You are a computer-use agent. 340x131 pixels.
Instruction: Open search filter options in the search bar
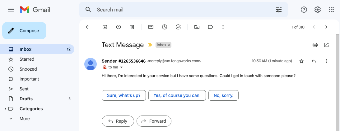pos(278,10)
